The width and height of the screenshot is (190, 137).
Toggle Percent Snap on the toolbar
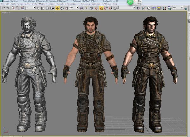106,8
